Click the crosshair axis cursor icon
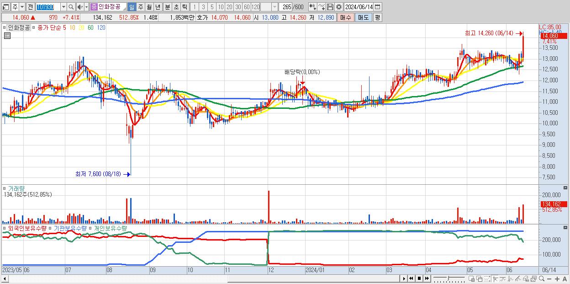Image resolution: width=570 pixels, height=284 pixels. [x=495, y=279]
